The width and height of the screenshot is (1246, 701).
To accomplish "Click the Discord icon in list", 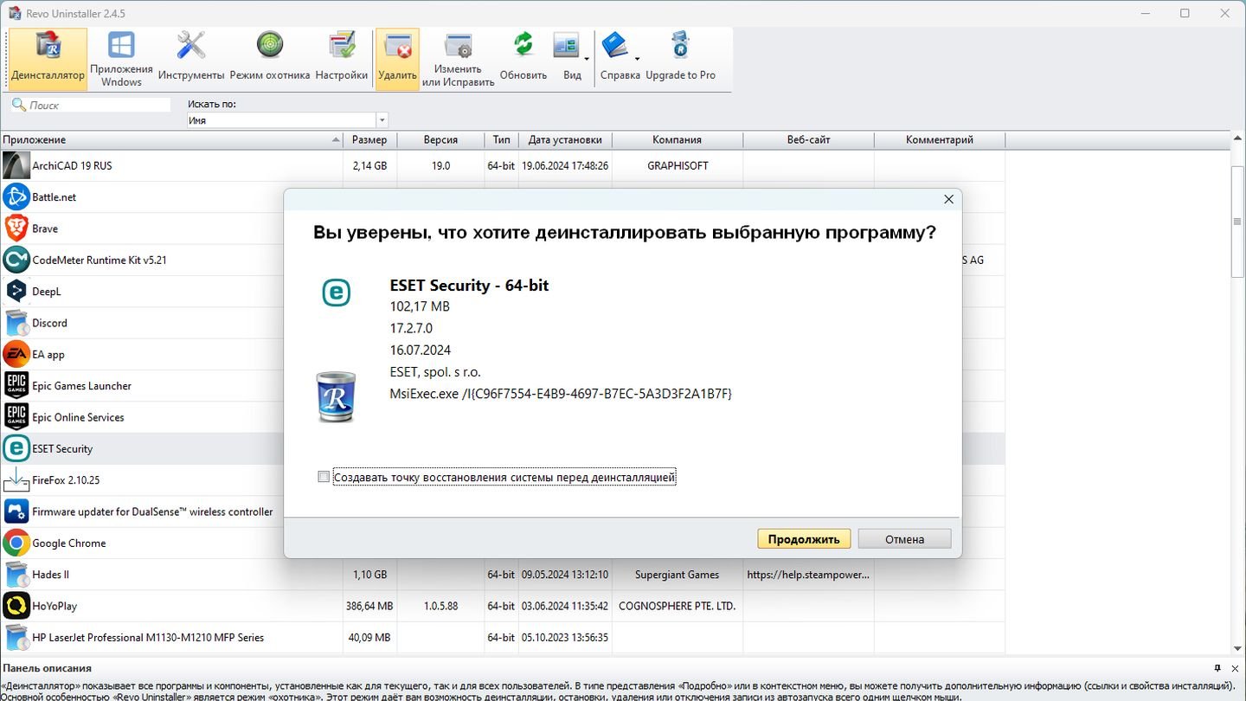I will (x=16, y=323).
